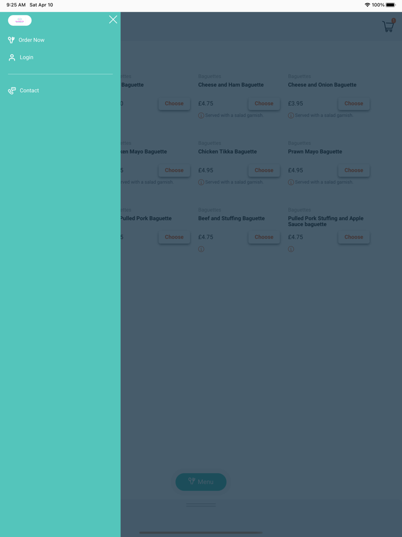
Task: Tap the restaurant logo in the drawer
Action: (x=20, y=21)
